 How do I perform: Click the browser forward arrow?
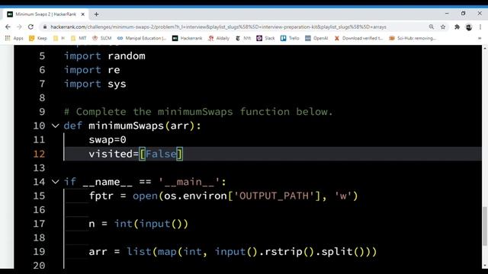coord(19,27)
